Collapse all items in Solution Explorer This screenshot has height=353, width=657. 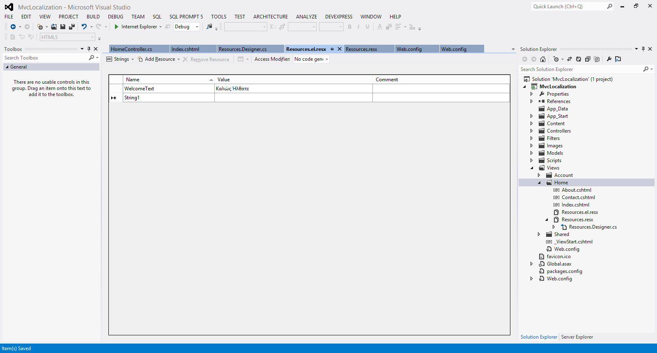(588, 59)
